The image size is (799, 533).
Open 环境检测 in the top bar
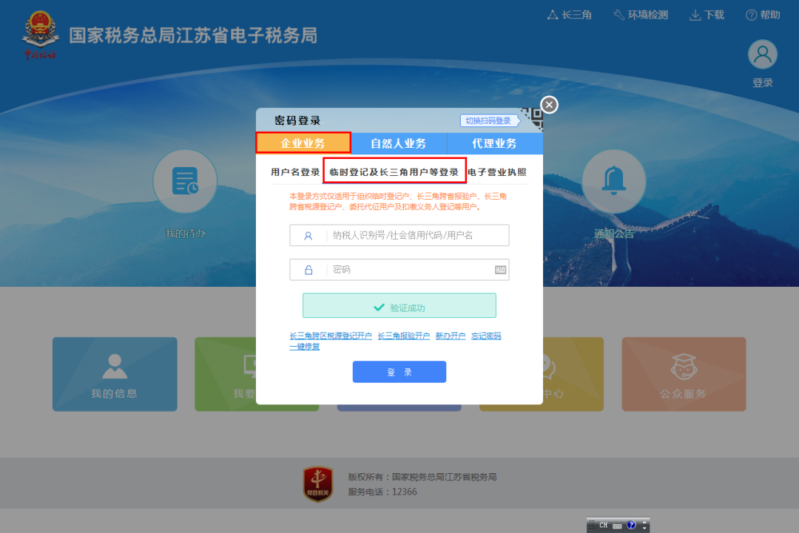(641, 15)
